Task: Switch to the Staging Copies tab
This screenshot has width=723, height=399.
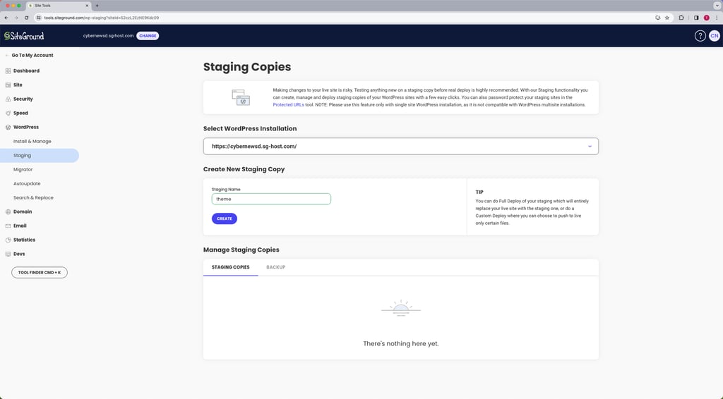Action: [x=231, y=267]
